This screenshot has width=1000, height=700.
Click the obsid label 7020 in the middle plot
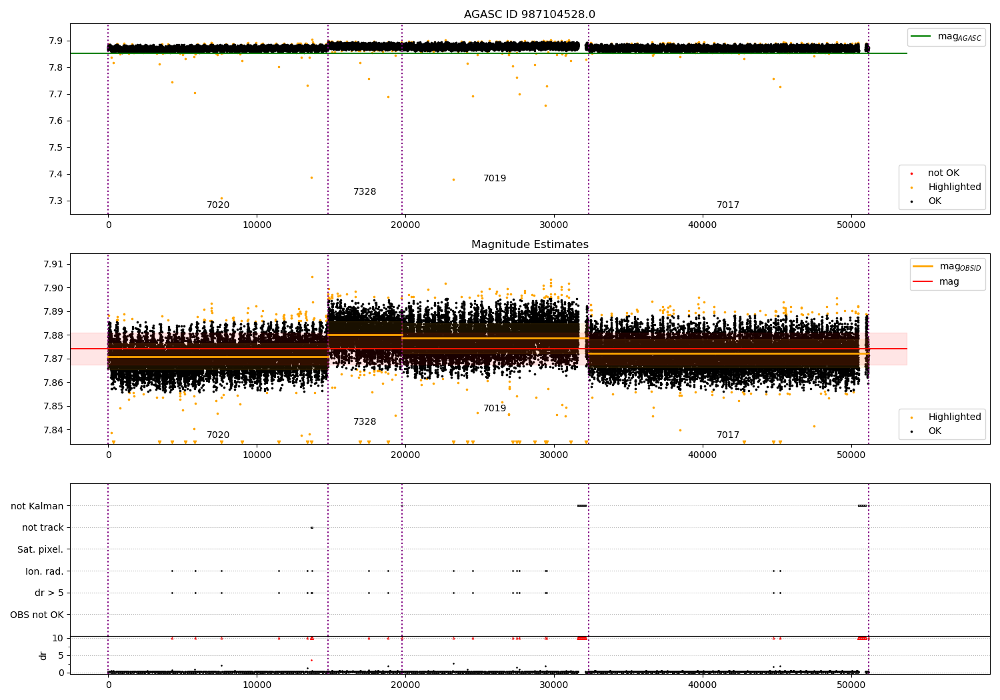click(218, 435)
